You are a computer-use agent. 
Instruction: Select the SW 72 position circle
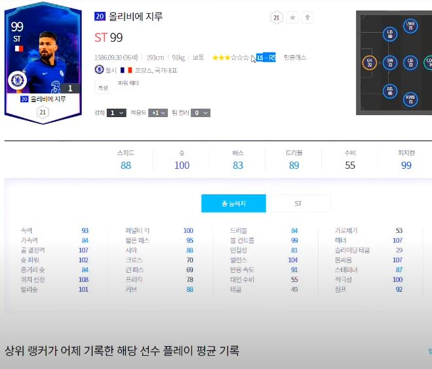[x=390, y=63]
